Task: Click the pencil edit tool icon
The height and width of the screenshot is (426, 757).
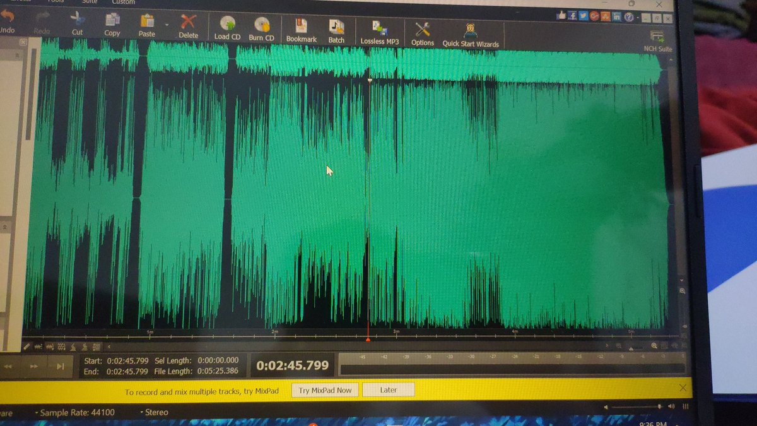Action: coord(28,346)
